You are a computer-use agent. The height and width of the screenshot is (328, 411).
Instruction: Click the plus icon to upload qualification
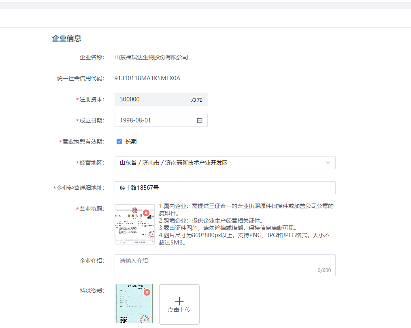[x=179, y=301]
